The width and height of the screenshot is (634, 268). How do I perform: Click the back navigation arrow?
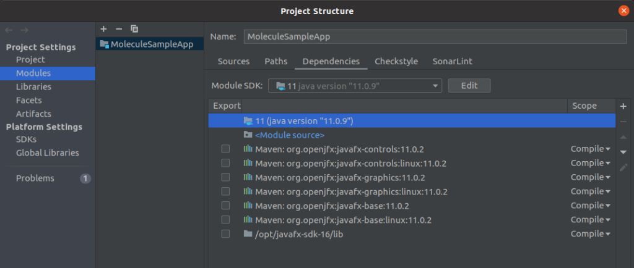coord(9,30)
